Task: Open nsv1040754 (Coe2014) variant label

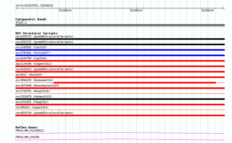Action: pos(31,58)
